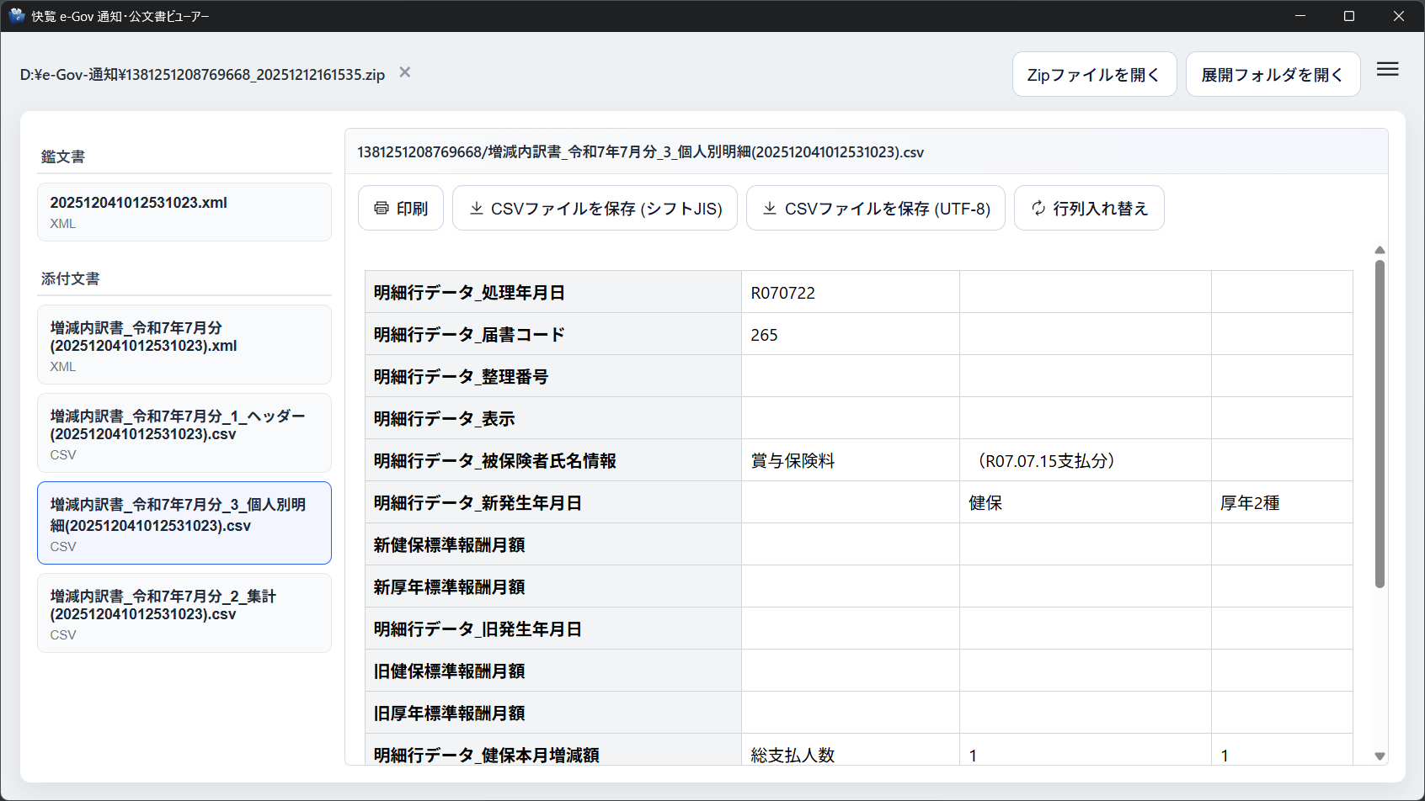The image size is (1425, 801).
Task: Click scrollbar up arrow in table view
Action: [x=1380, y=250]
